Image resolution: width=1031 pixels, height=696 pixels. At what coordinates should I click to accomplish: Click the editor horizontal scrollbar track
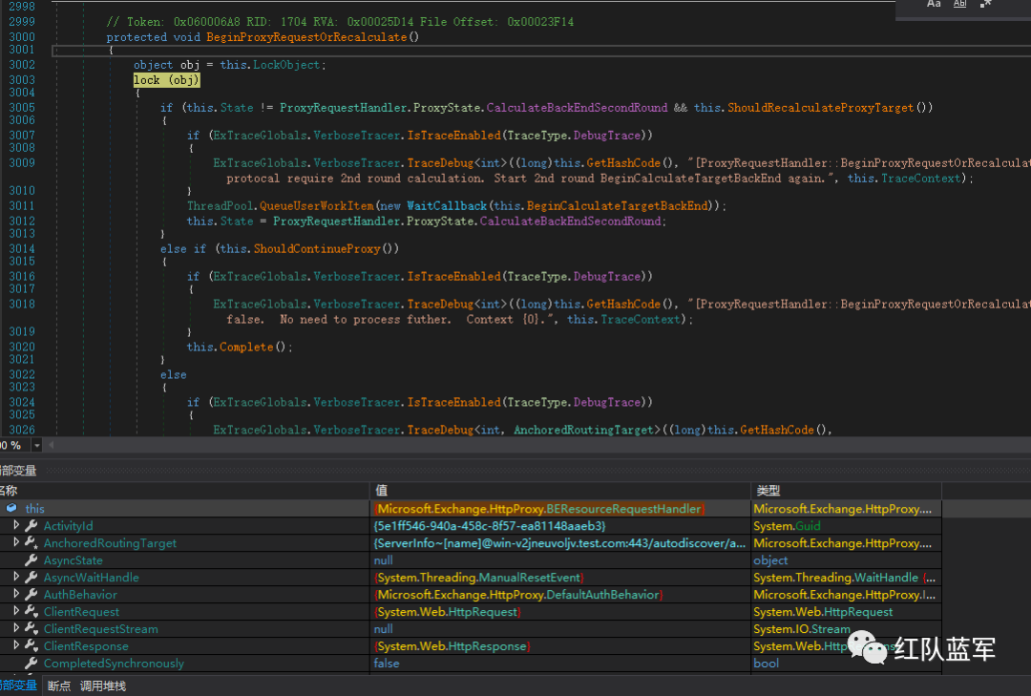[544, 445]
